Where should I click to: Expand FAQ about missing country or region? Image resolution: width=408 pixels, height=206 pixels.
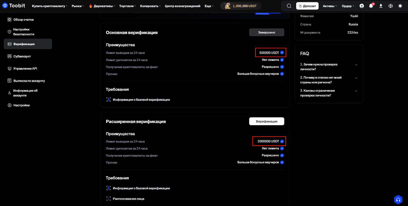point(356,78)
